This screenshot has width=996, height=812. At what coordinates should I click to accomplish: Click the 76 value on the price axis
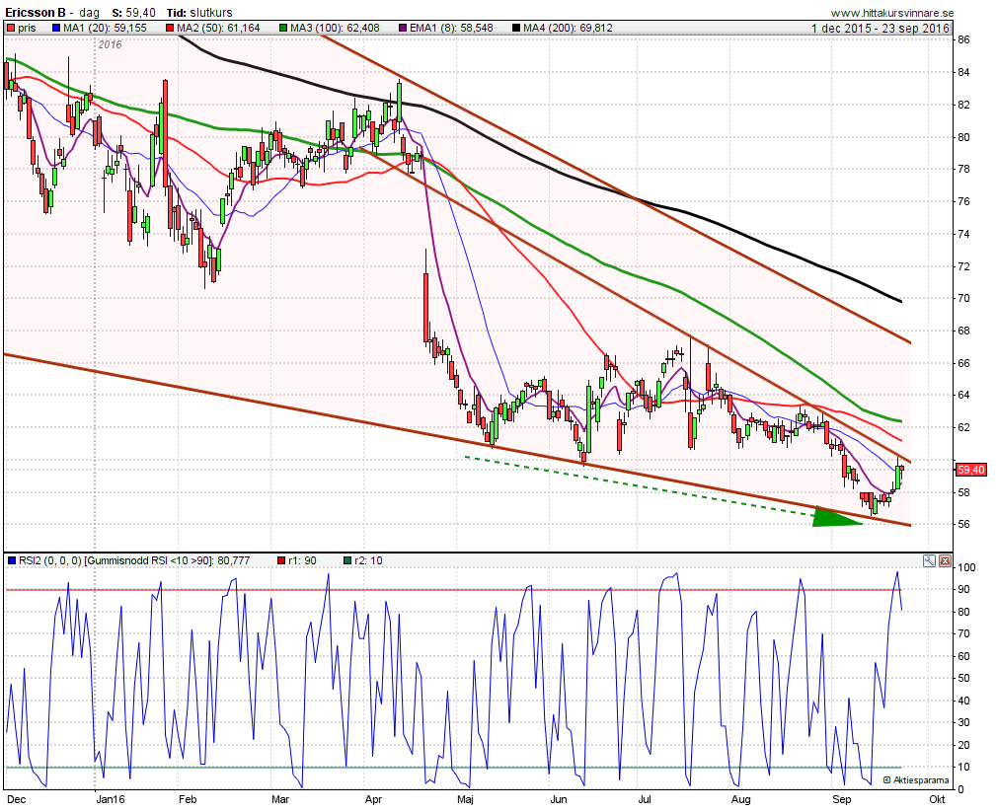click(963, 202)
